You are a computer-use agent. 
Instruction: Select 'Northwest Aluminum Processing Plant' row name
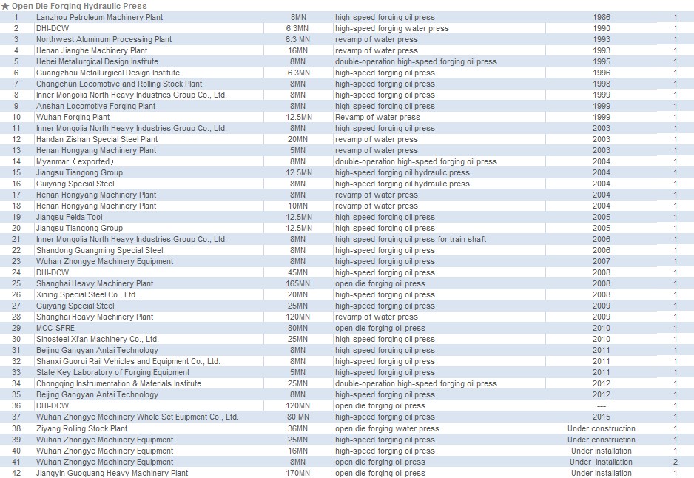(x=104, y=39)
